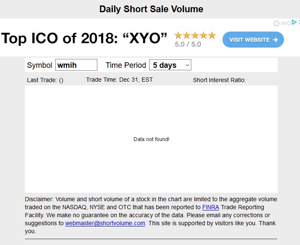This screenshot has height=245, width=300.
Task: Click the Data not found! message
Action: click(x=151, y=139)
